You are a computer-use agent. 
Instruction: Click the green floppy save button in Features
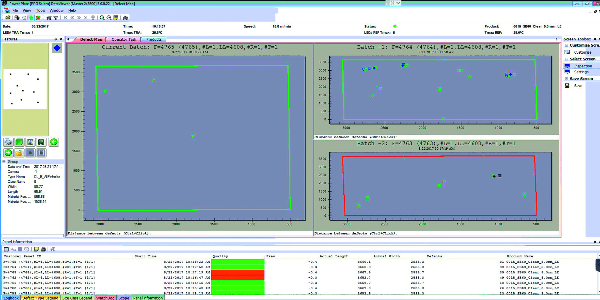[x=41, y=142]
